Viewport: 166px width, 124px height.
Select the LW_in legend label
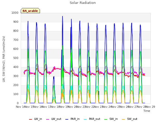(x=38, y=119)
